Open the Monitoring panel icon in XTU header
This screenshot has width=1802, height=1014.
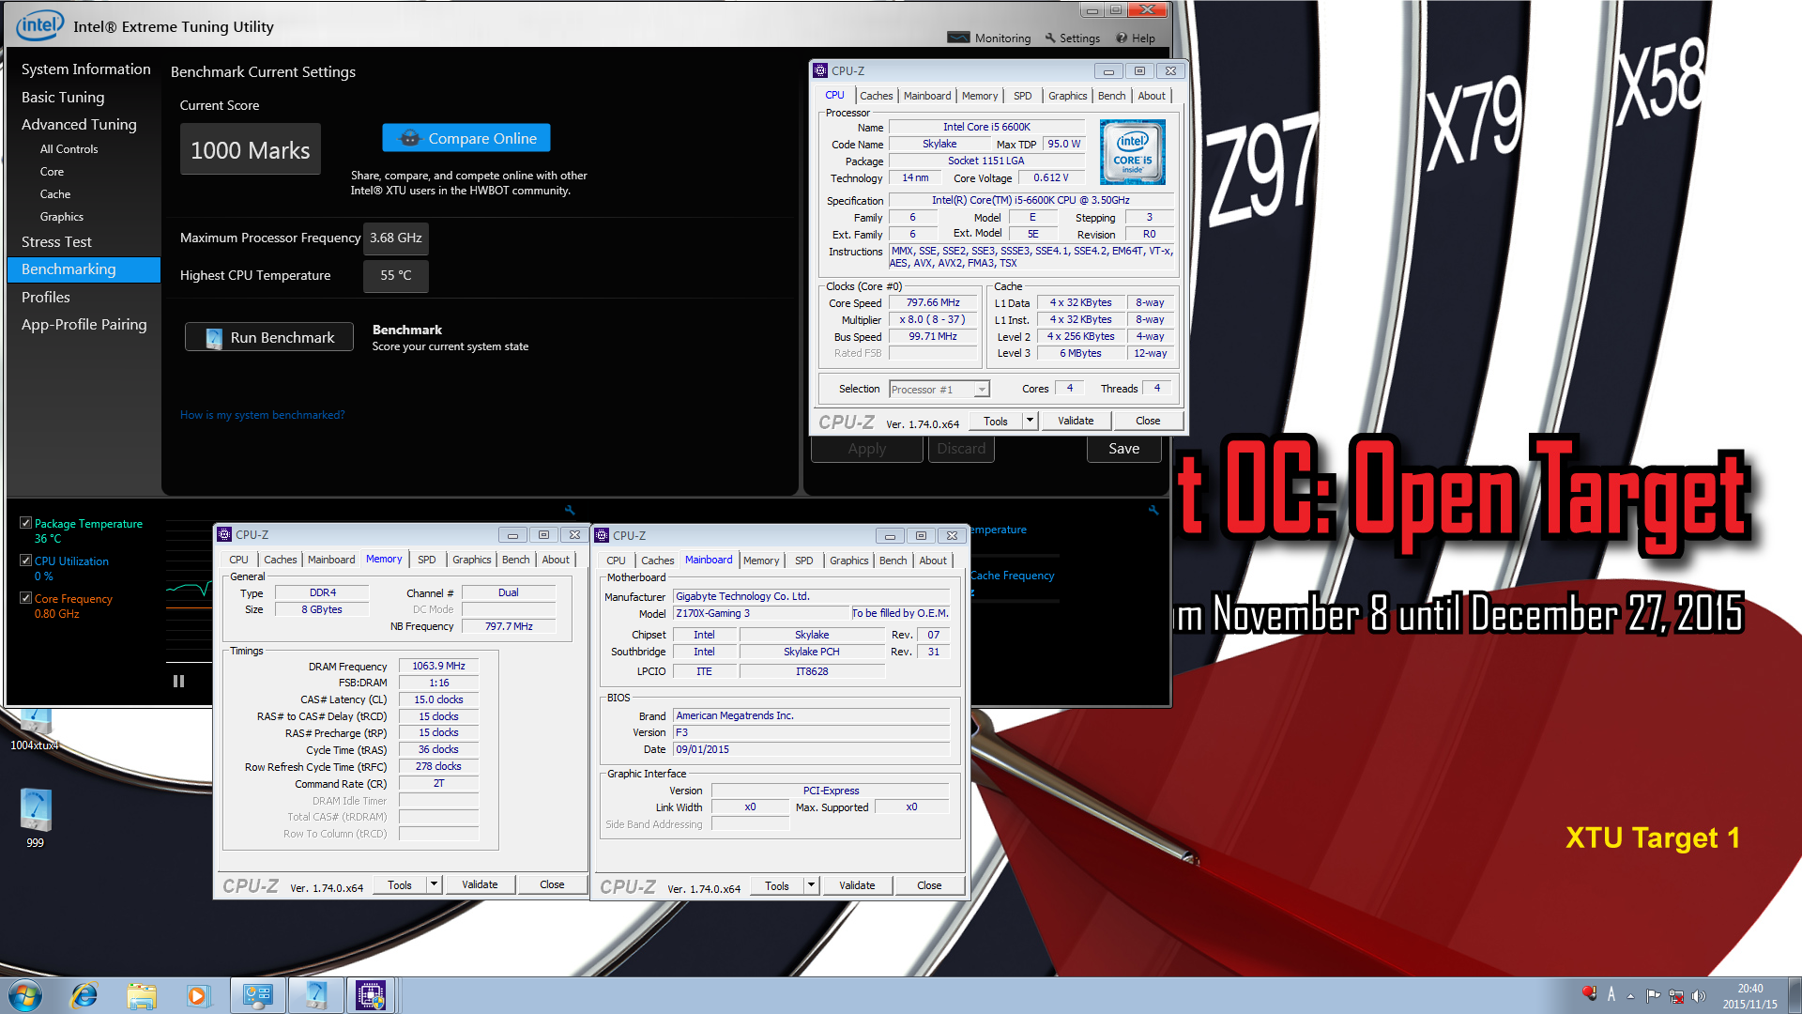pyautogui.click(x=958, y=38)
